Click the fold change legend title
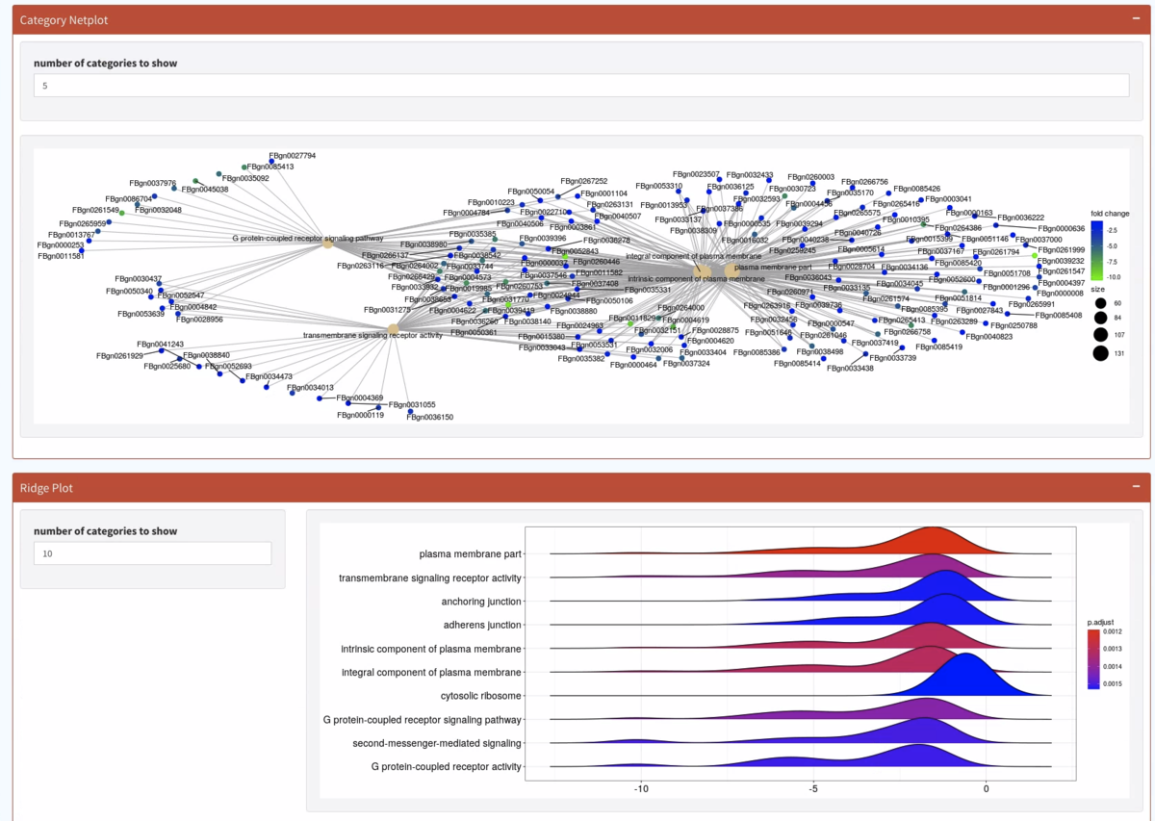Image resolution: width=1155 pixels, height=821 pixels. [1111, 214]
